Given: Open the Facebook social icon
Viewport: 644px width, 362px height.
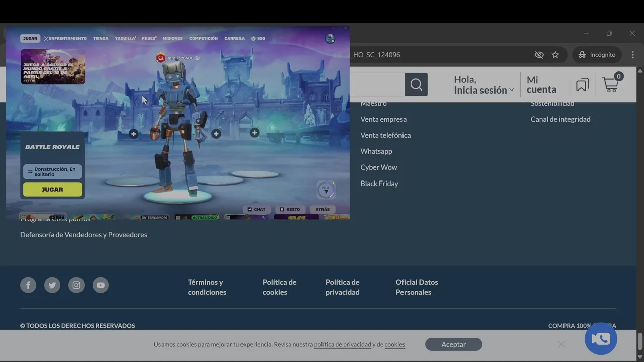Looking at the screenshot, I should [28, 285].
